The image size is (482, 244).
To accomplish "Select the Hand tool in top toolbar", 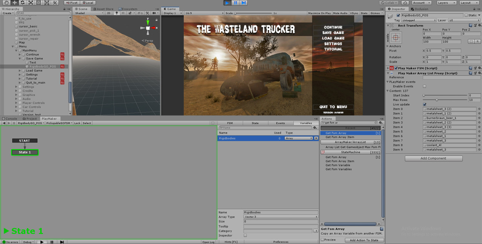I will [x=6, y=3].
